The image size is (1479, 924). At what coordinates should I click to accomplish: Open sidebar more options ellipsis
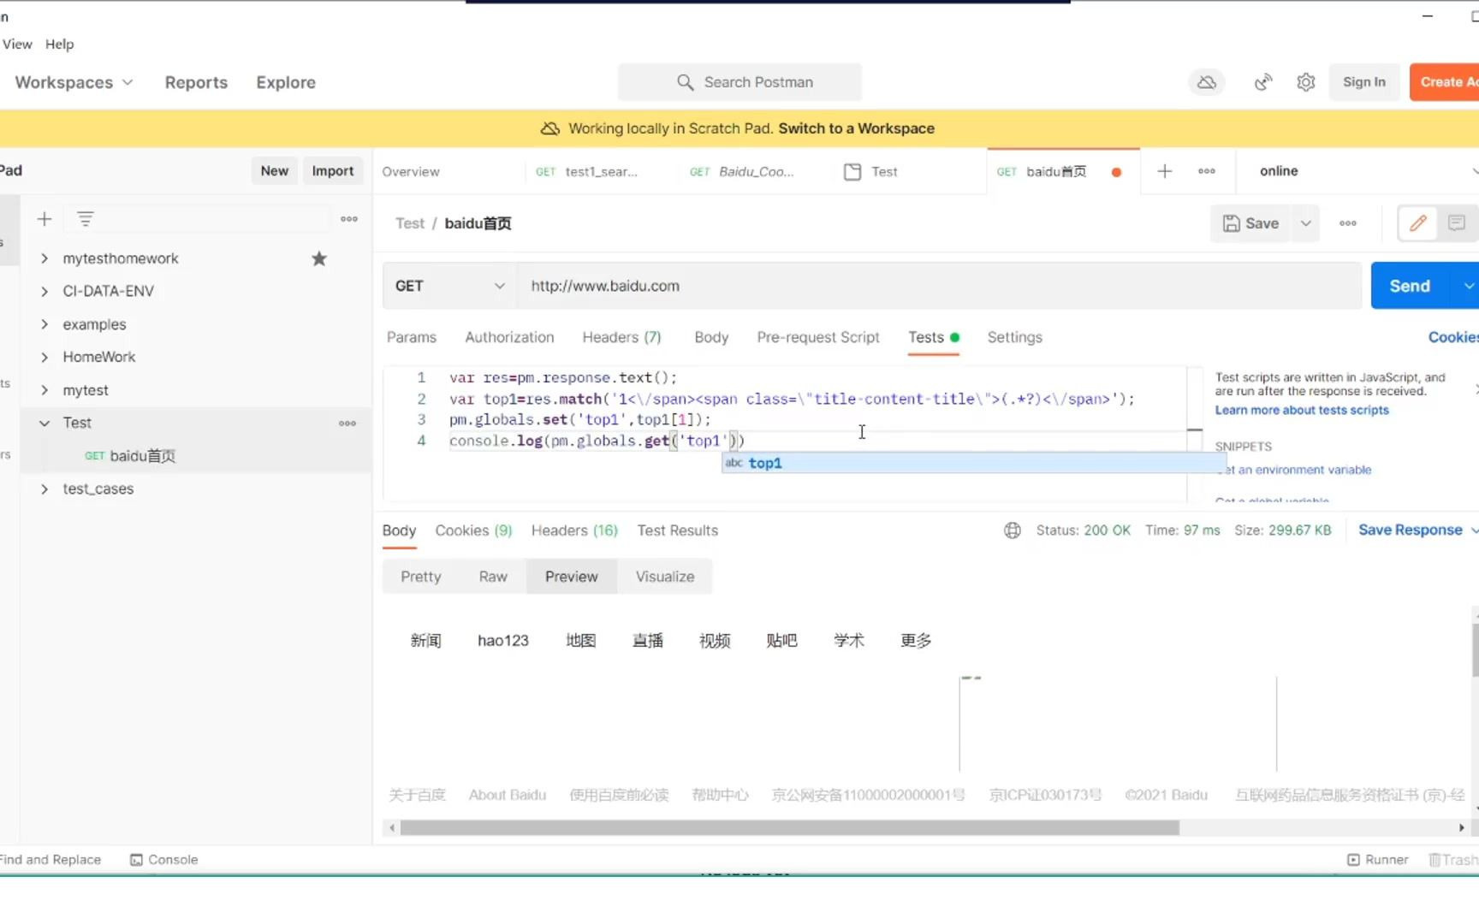coord(349,219)
